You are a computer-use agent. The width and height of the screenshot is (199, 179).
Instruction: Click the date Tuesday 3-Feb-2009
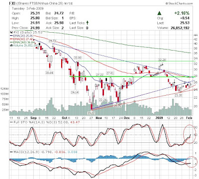coord(27,8)
